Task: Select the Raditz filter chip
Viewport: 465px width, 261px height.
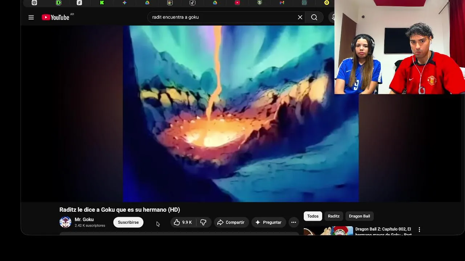Action: [x=333, y=216]
